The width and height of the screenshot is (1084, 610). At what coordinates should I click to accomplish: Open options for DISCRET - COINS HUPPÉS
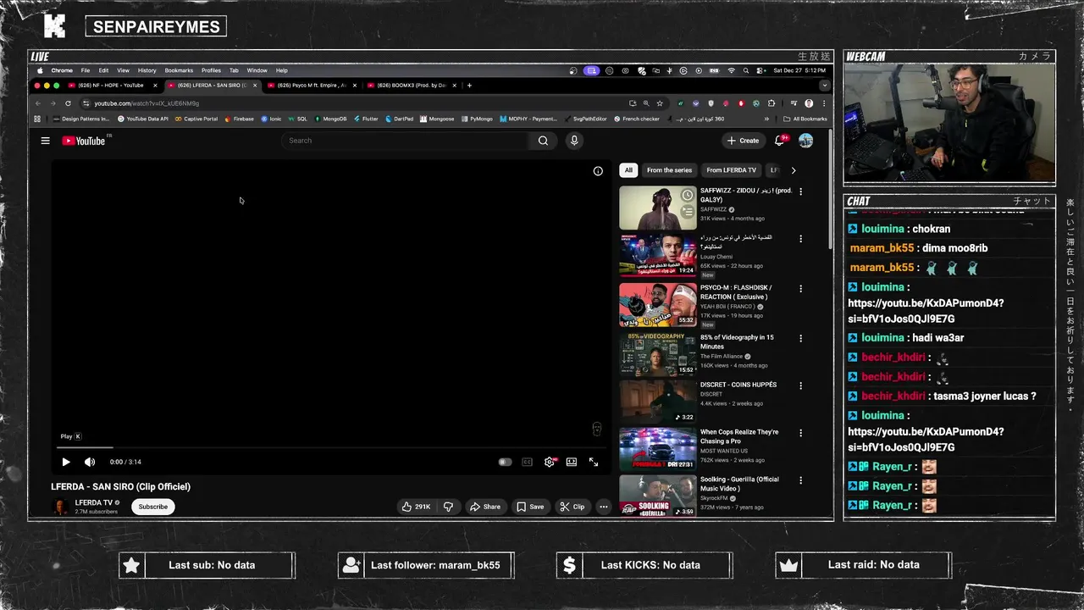pyautogui.click(x=800, y=385)
